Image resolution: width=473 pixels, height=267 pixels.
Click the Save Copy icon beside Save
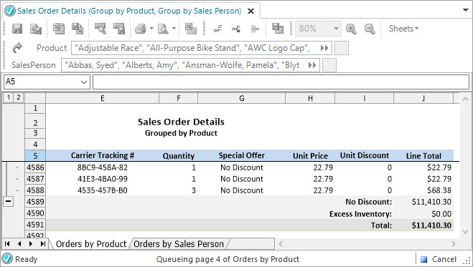pyautogui.click(x=36, y=29)
